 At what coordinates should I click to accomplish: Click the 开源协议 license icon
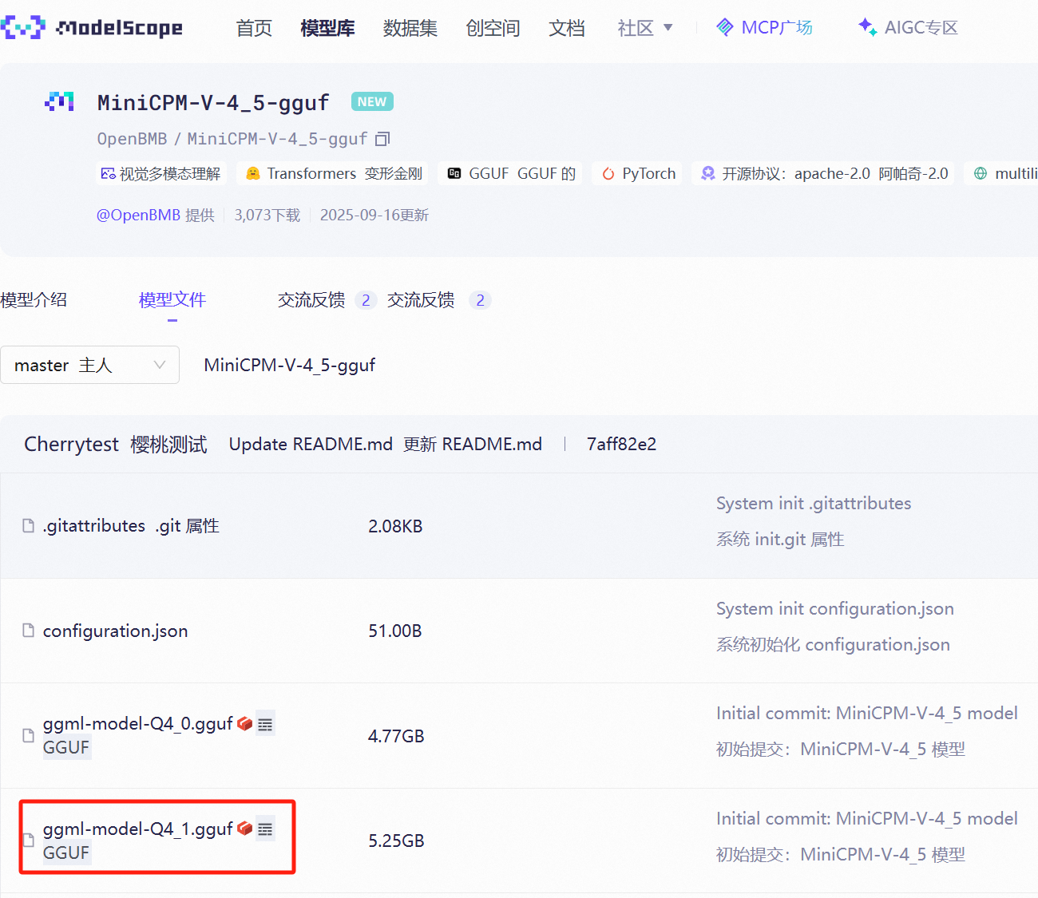click(707, 173)
